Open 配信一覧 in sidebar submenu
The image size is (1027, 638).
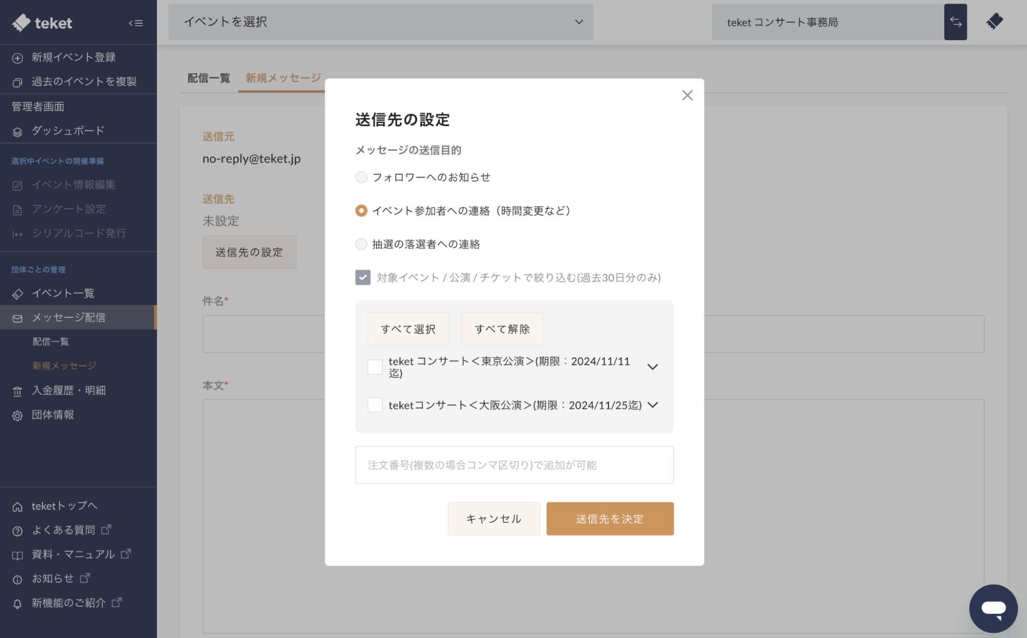point(50,342)
